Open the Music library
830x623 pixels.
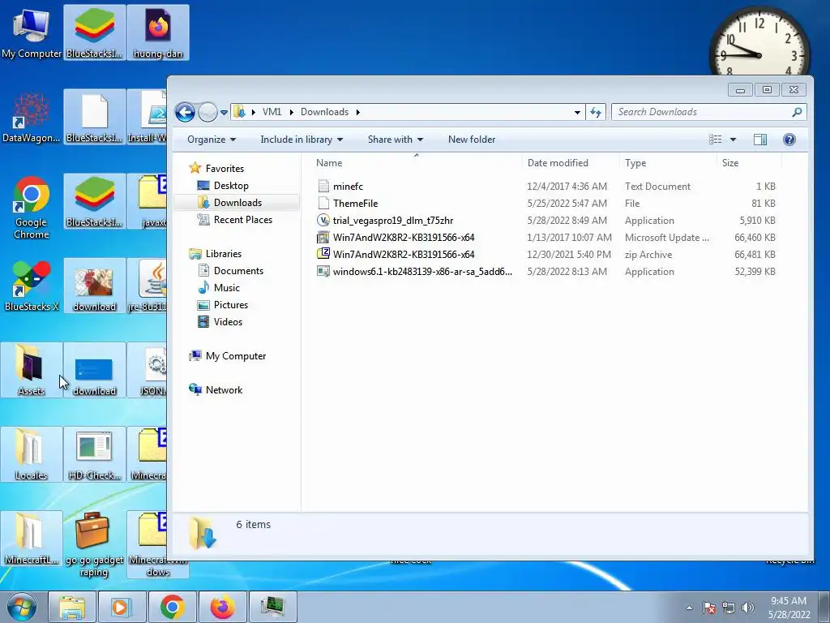click(x=227, y=288)
